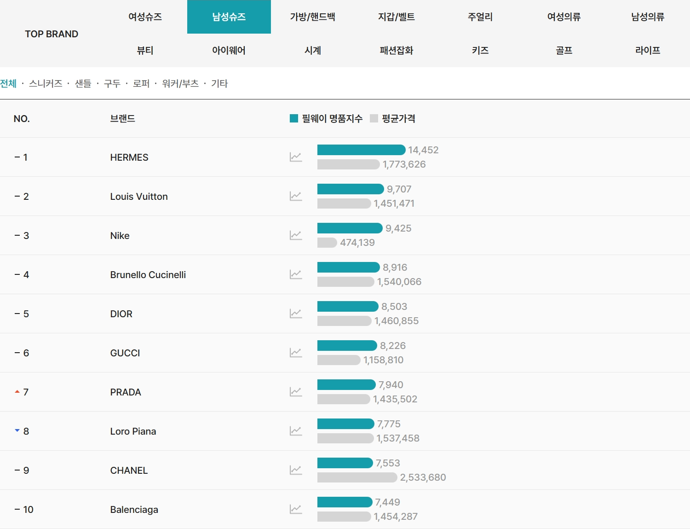Click the NO. column header

coord(22,119)
